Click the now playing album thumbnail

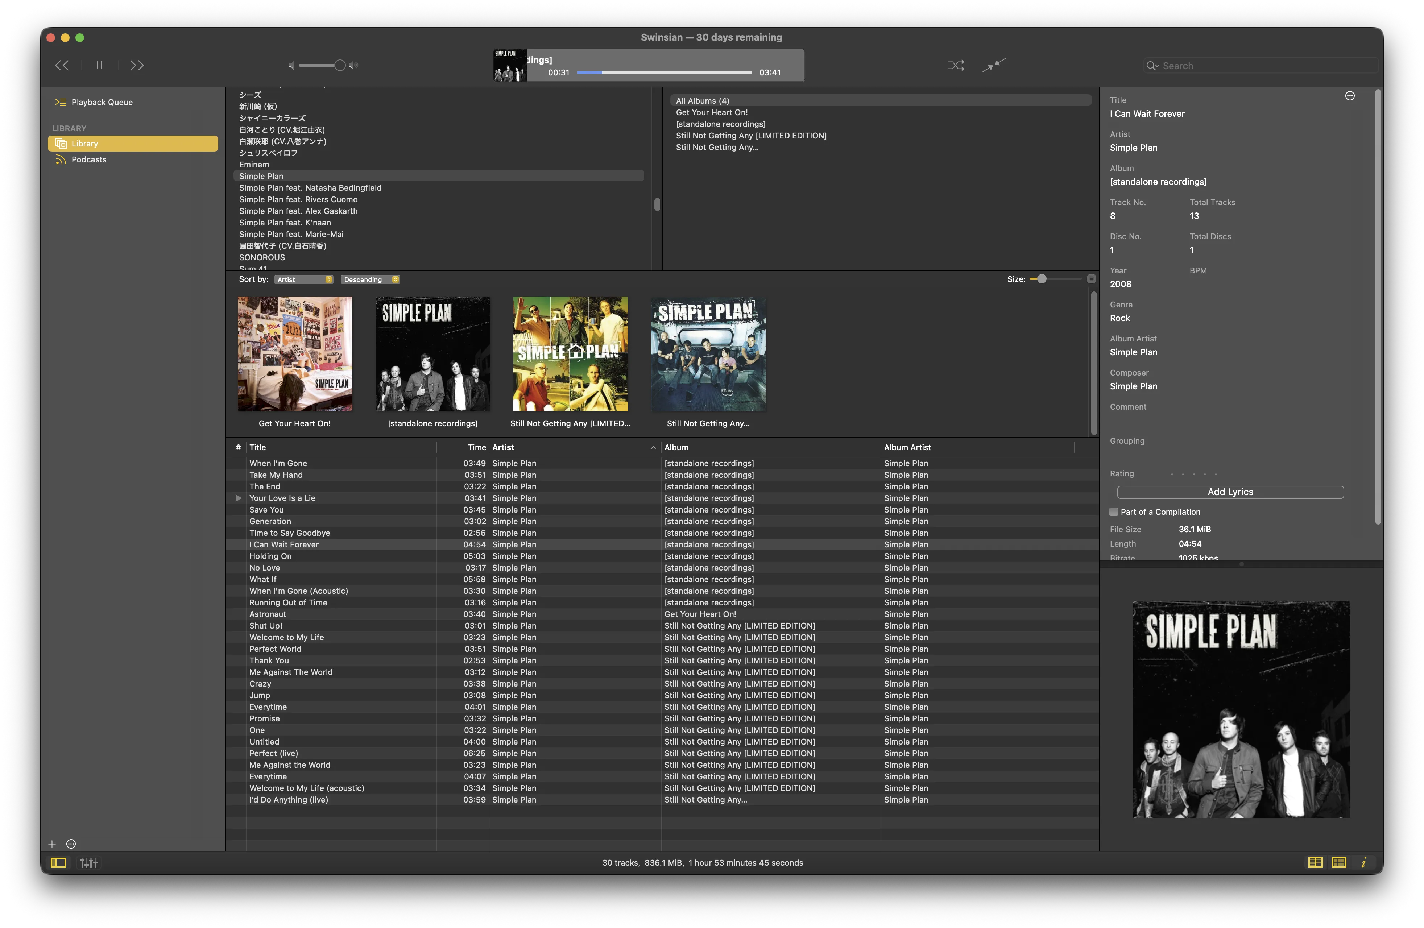(510, 65)
